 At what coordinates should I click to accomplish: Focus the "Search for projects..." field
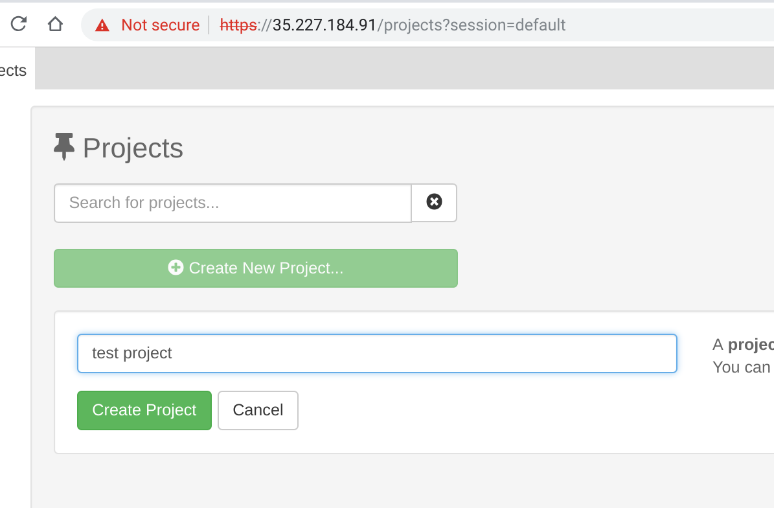tap(233, 203)
